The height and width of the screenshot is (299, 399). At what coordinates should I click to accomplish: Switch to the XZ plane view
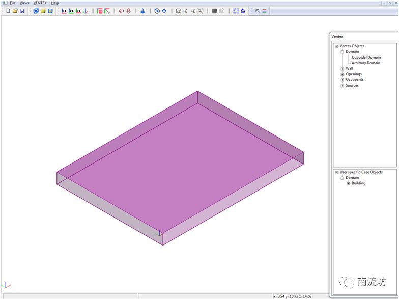tap(64, 11)
